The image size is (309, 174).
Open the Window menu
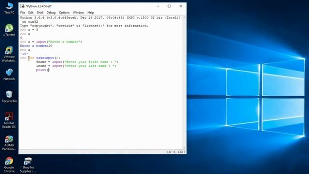click(x=78, y=13)
